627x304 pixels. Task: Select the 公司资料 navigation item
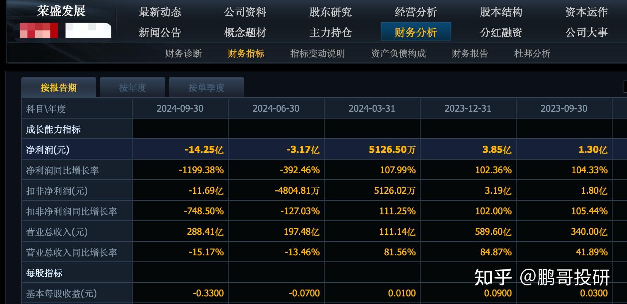click(245, 12)
